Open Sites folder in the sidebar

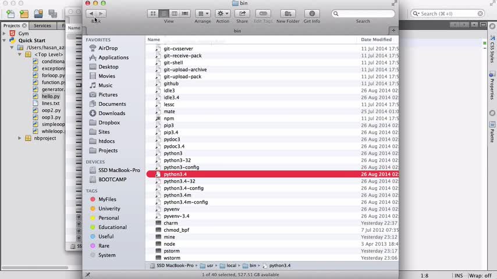[104, 132]
